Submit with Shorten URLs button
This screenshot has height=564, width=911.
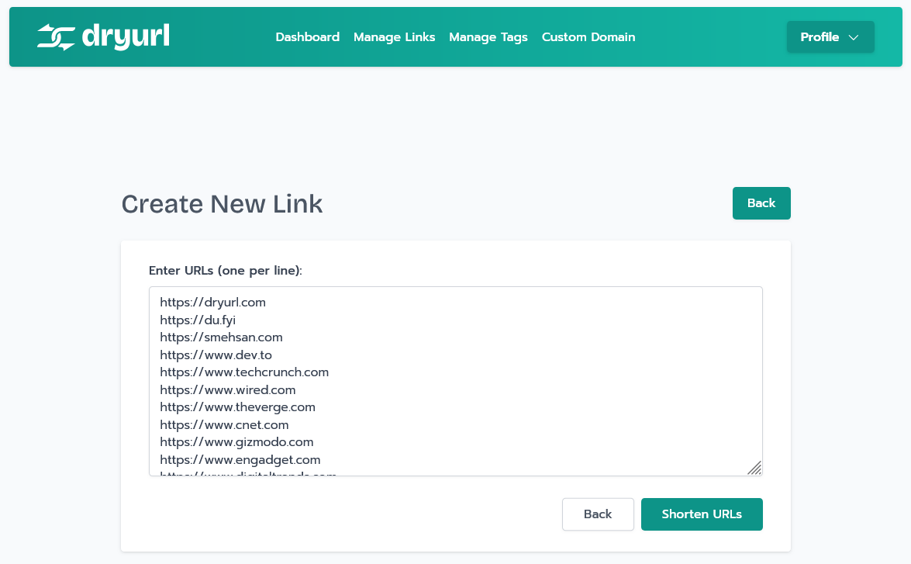(701, 514)
